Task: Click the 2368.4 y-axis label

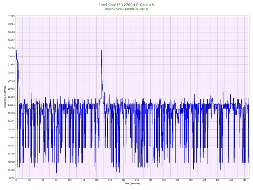Action: [11, 105]
